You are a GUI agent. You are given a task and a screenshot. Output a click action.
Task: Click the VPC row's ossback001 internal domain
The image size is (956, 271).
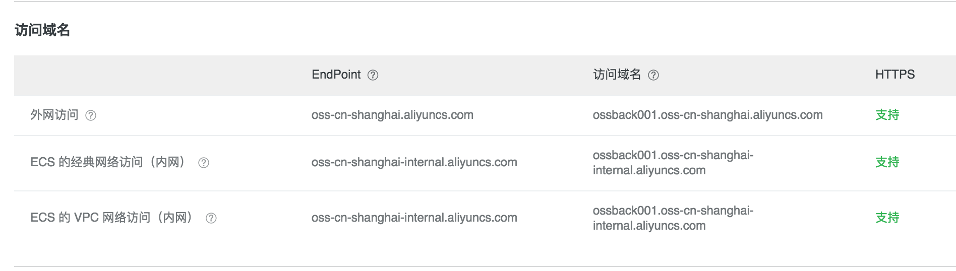(x=673, y=218)
